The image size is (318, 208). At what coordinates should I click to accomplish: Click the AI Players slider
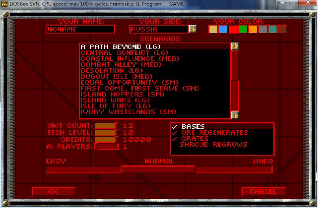[x=107, y=147]
